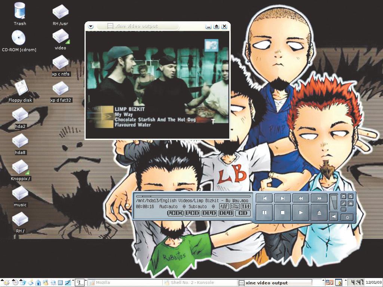This screenshot has width=383, height=287.
Task: Open the hda2 drive icon
Action: point(20,118)
